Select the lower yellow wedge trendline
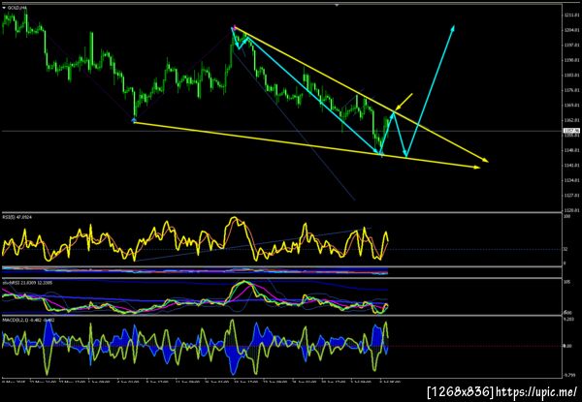The height and width of the screenshot is (402, 582). click(307, 145)
